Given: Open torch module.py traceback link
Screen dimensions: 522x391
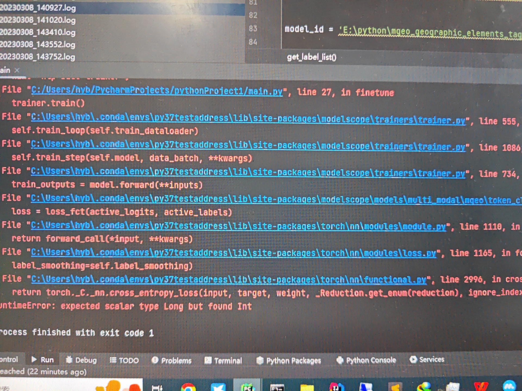Looking at the screenshot, I should 238,226.
